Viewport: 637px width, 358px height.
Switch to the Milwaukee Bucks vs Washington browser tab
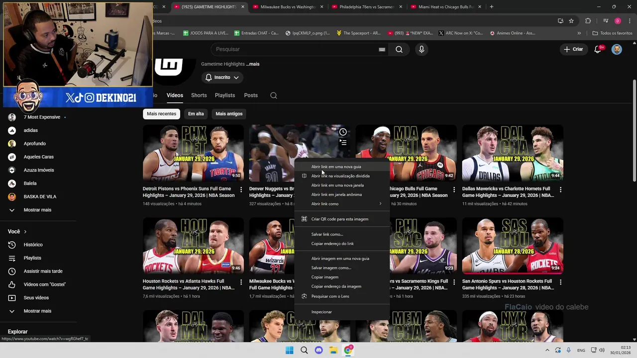288,7
